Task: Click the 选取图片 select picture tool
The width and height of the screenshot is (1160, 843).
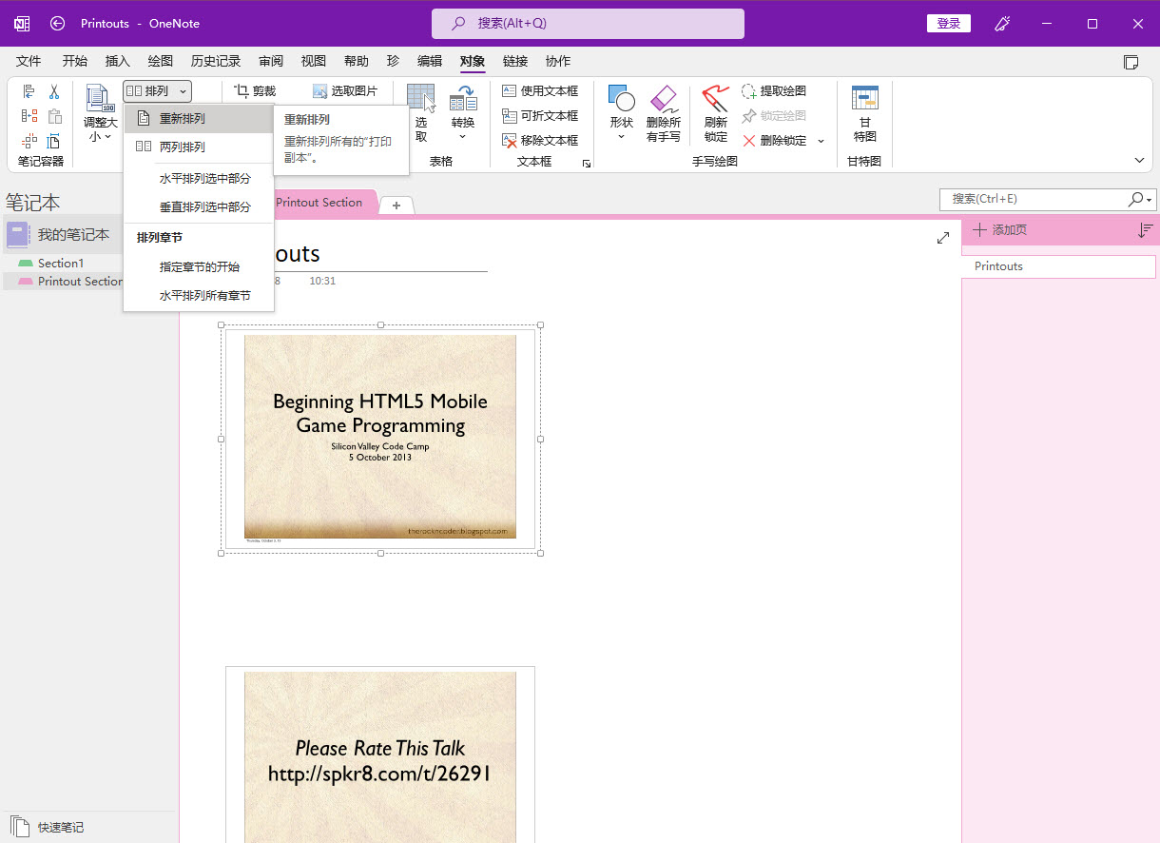Action: pos(345,91)
